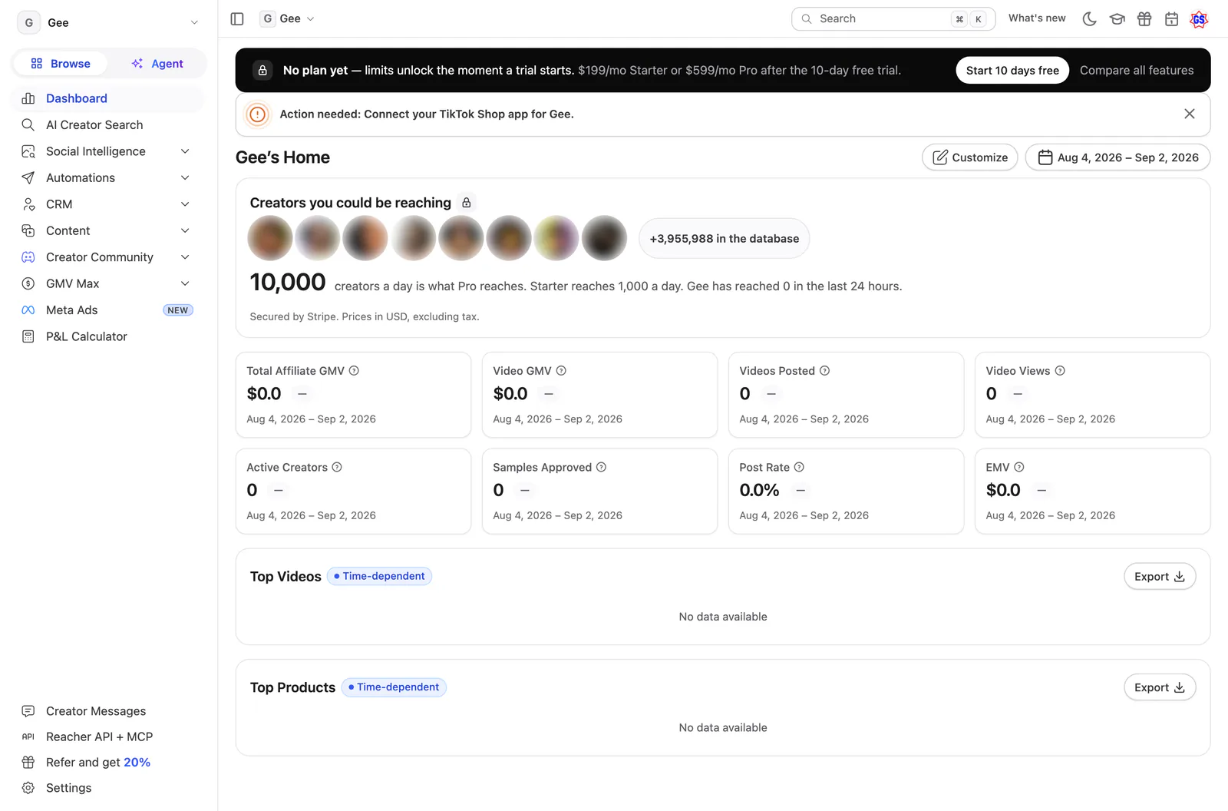1228x811 pixels.
Task: Open the gift rewards icon in header
Action: (1144, 18)
